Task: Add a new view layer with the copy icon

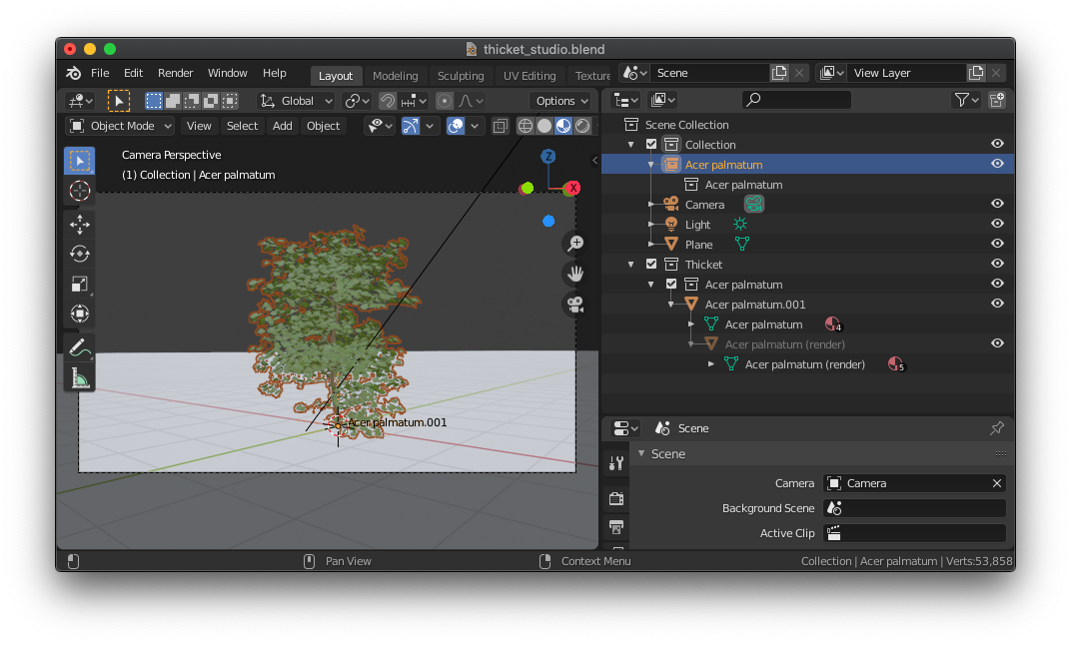Action: coord(976,73)
